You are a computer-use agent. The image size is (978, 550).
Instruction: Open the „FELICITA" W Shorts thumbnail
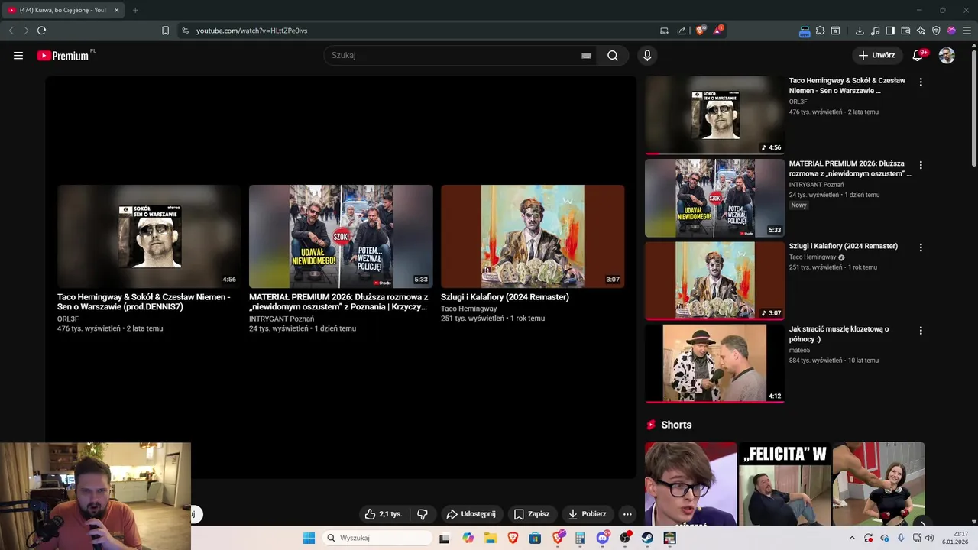click(784, 484)
